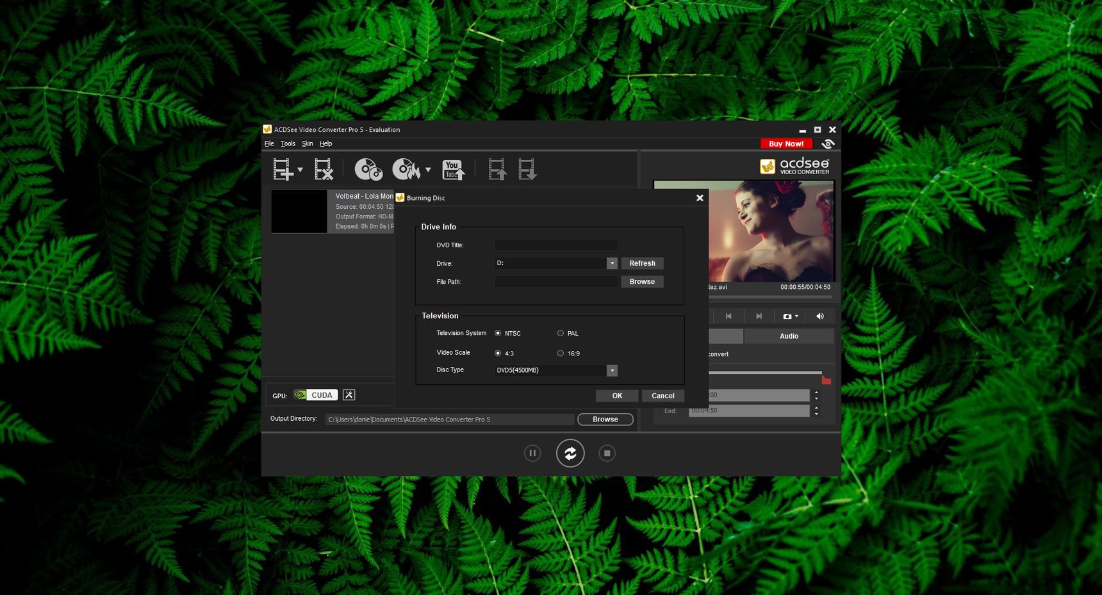Click the Volbeat - Lola Mon file title
The height and width of the screenshot is (595, 1102).
pyautogui.click(x=365, y=197)
